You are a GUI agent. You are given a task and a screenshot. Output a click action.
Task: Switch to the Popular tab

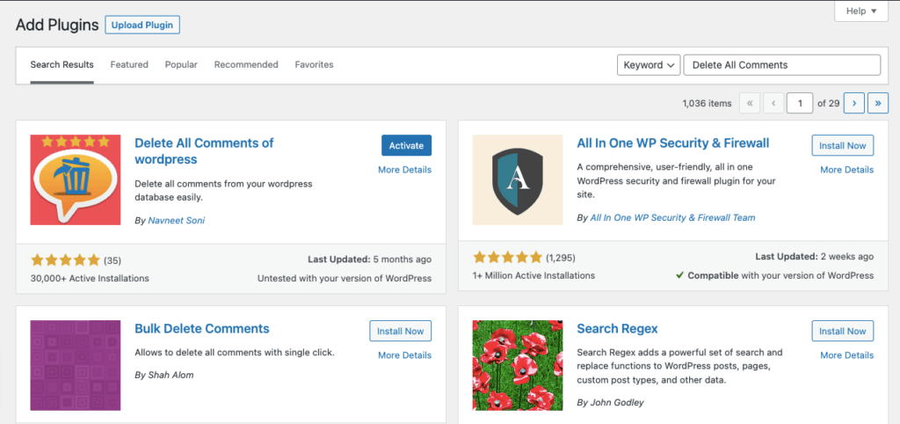[181, 65]
